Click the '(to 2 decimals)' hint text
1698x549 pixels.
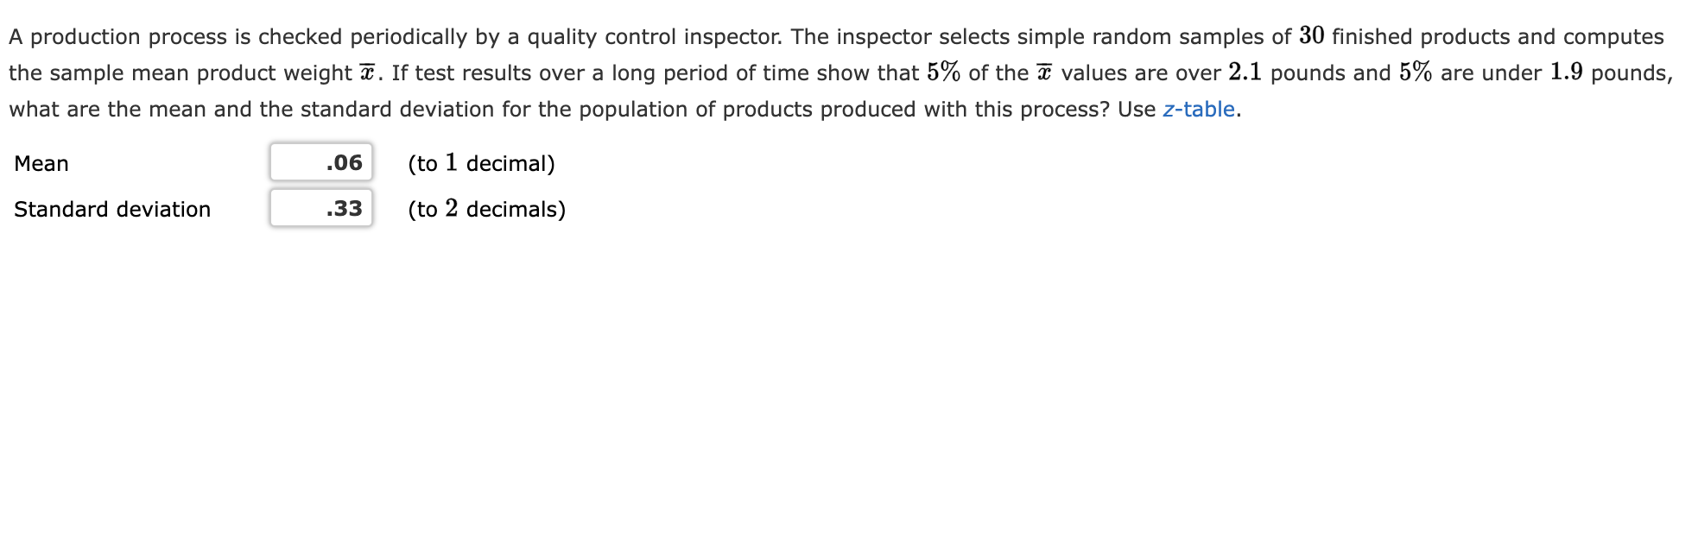[x=487, y=209]
